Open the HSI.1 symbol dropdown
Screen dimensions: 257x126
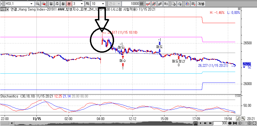[x=31, y=4]
